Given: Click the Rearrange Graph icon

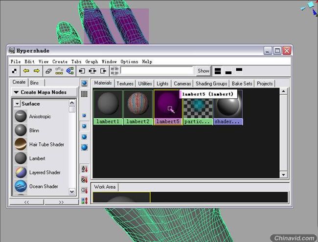Looking at the screenshot, I should tap(59, 71).
